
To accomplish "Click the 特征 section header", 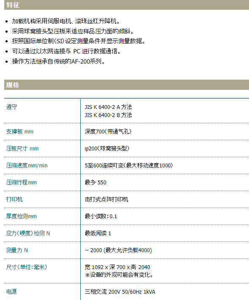I will (x=126, y=5).
